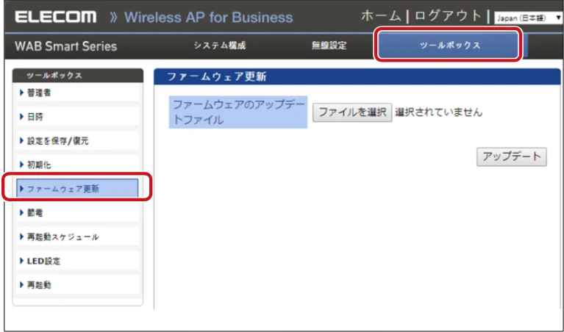Screen dimensions: 564x332
Task: Open 初期化 in the sidebar
Action: click(x=77, y=165)
